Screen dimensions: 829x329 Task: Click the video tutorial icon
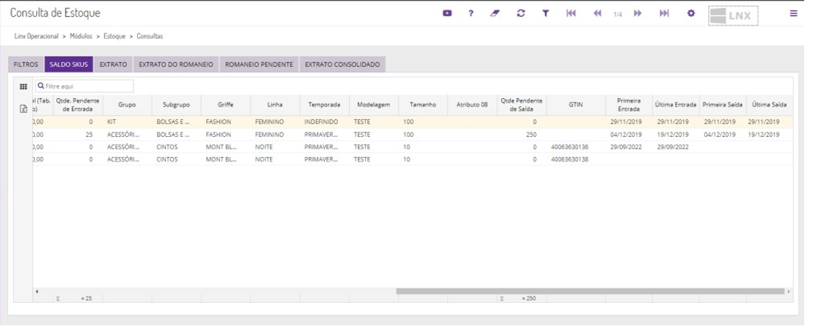click(x=447, y=13)
